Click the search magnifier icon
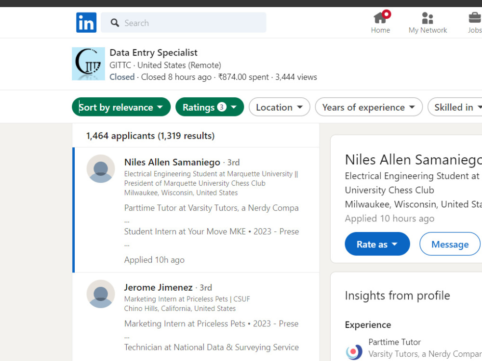The height and width of the screenshot is (361, 482). (x=115, y=23)
